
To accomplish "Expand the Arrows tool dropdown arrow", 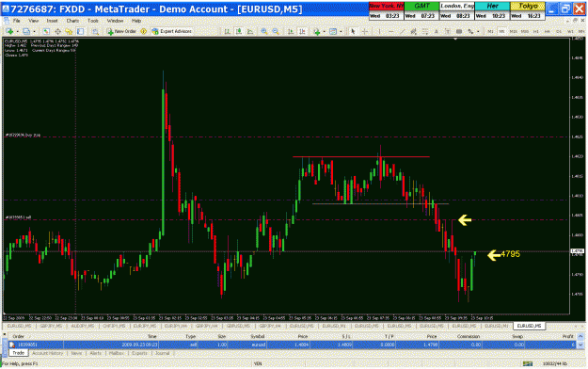I will (478, 31).
